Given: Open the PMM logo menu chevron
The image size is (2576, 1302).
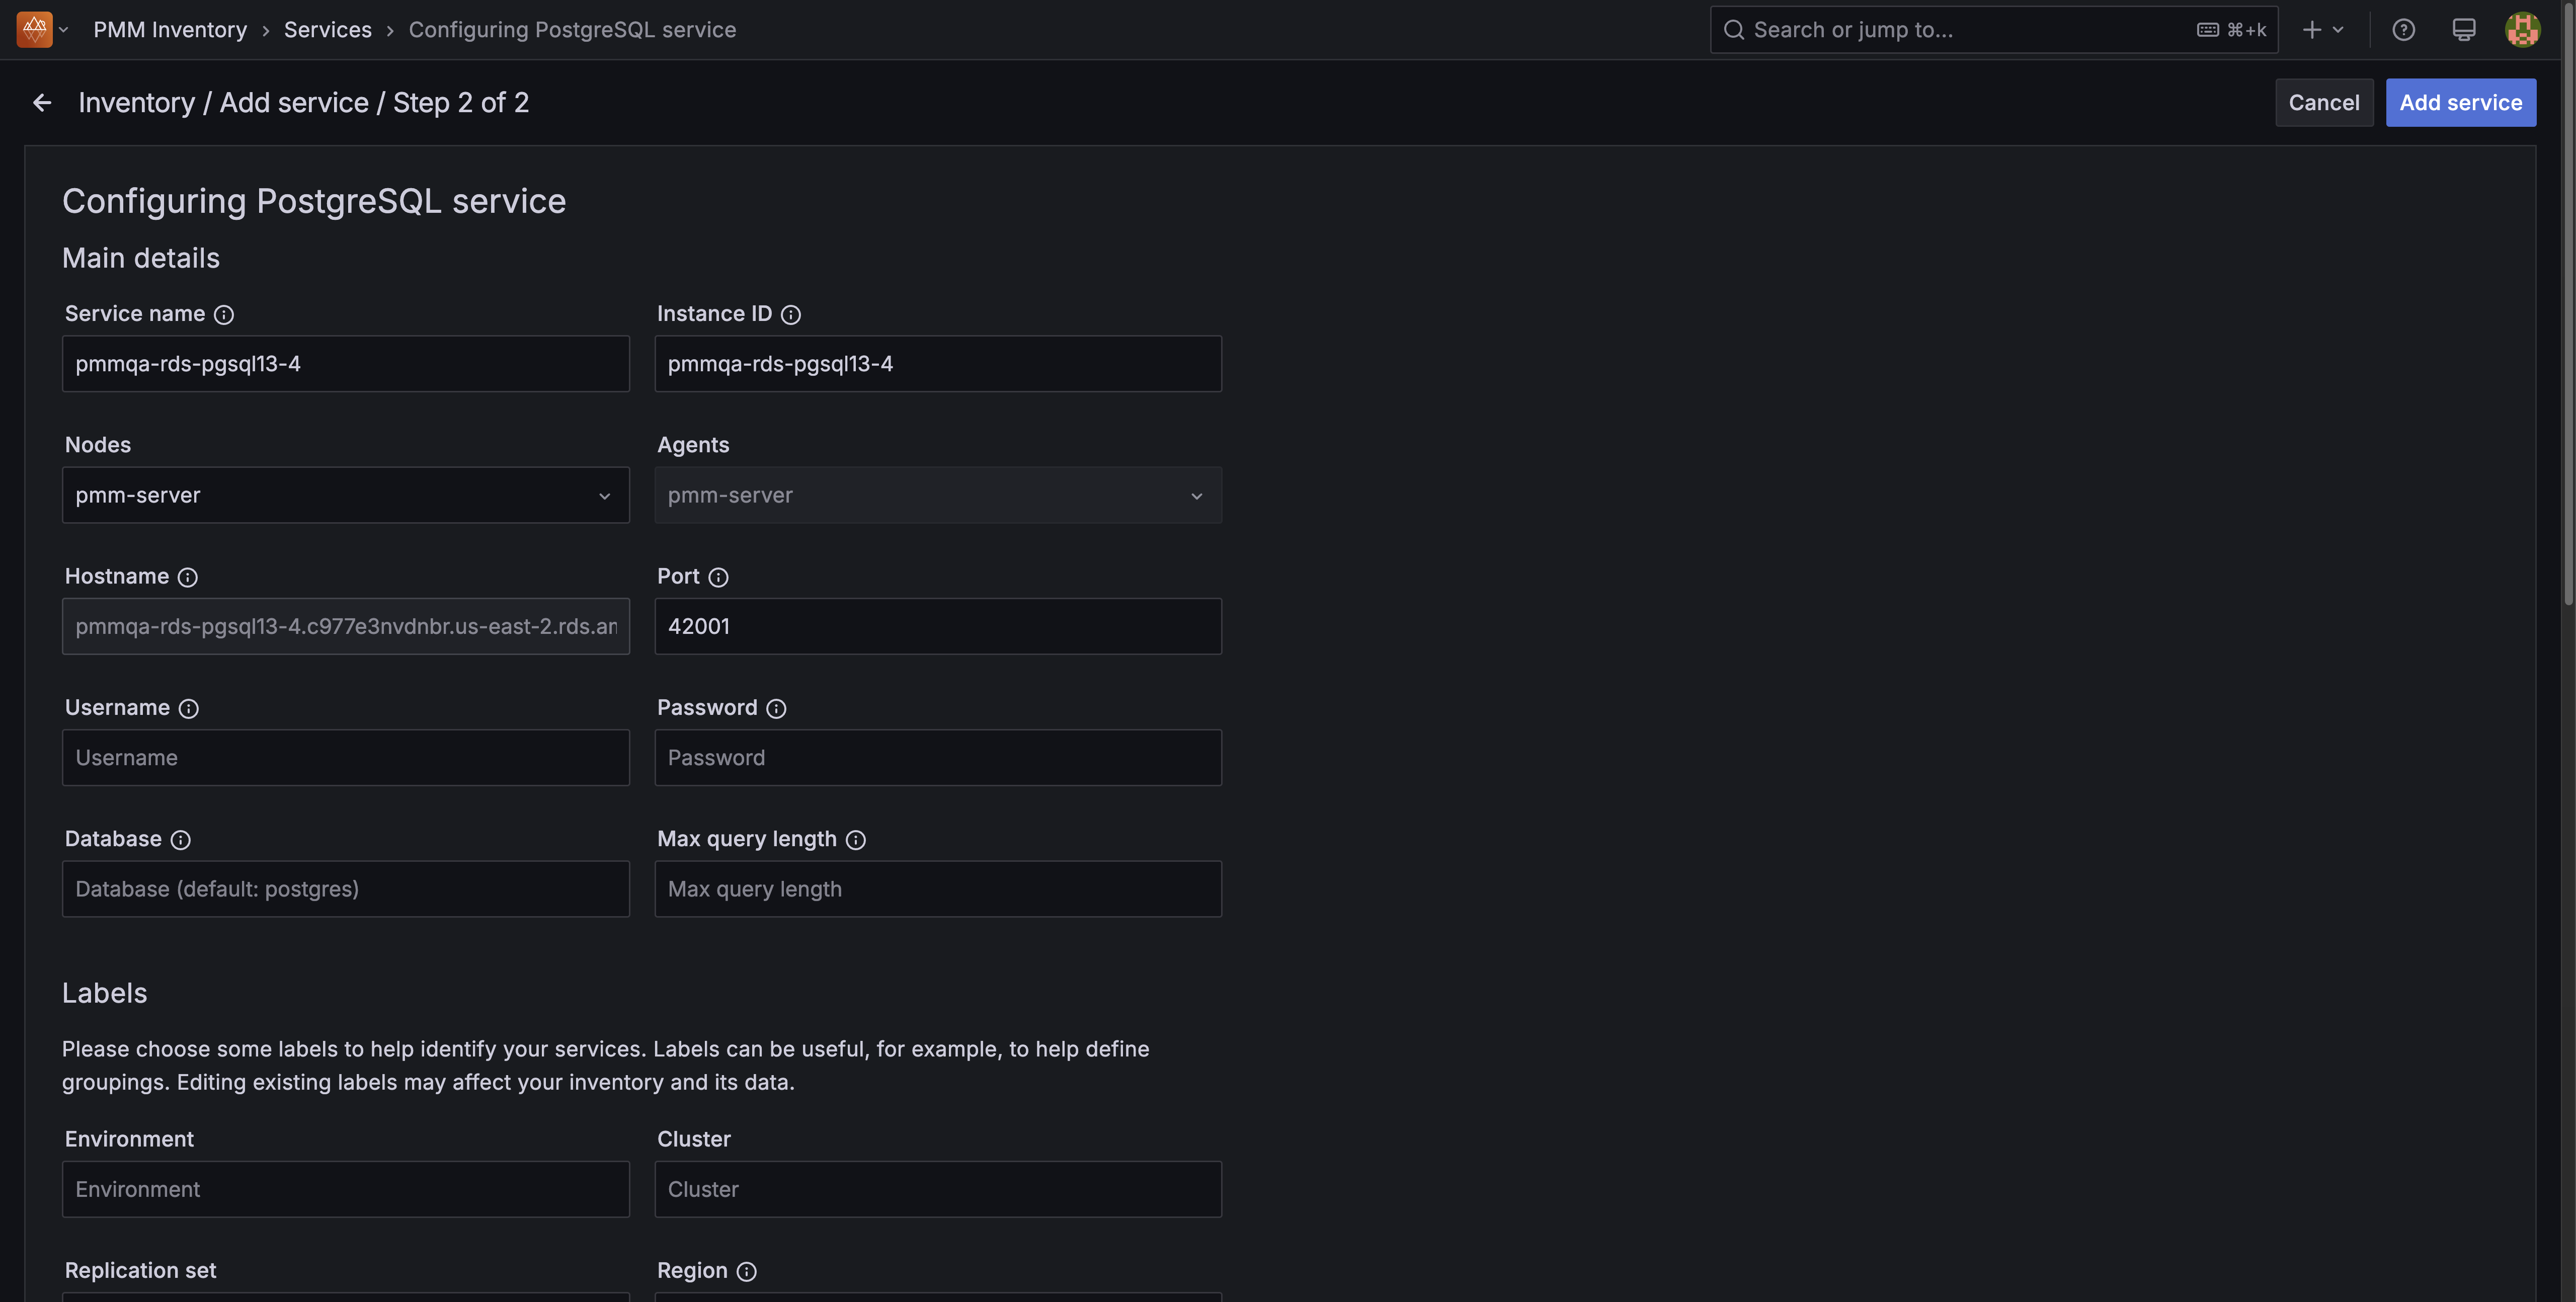Looking at the screenshot, I should tap(63, 30).
